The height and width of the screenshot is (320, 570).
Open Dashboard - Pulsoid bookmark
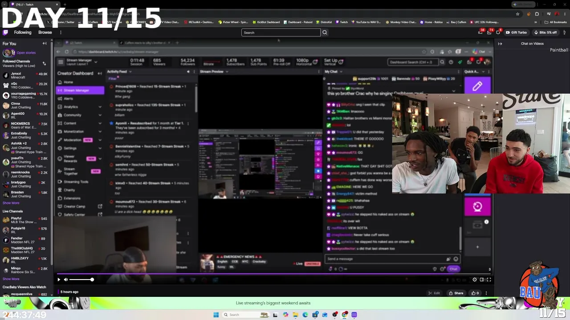tap(298, 22)
